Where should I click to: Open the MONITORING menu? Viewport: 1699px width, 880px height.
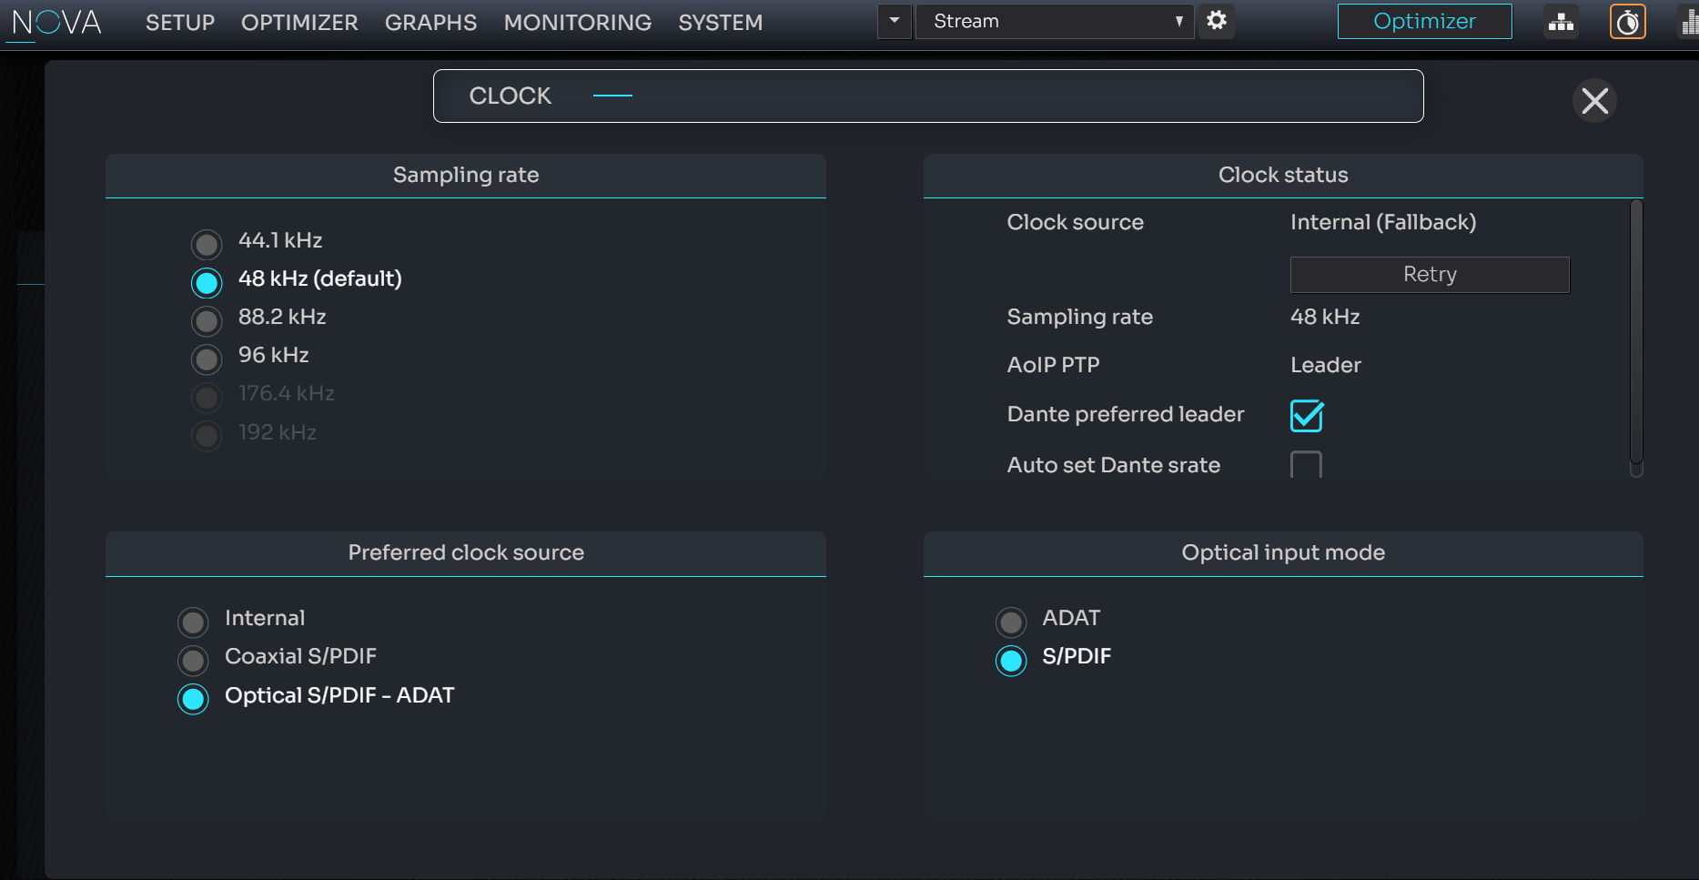click(x=578, y=23)
